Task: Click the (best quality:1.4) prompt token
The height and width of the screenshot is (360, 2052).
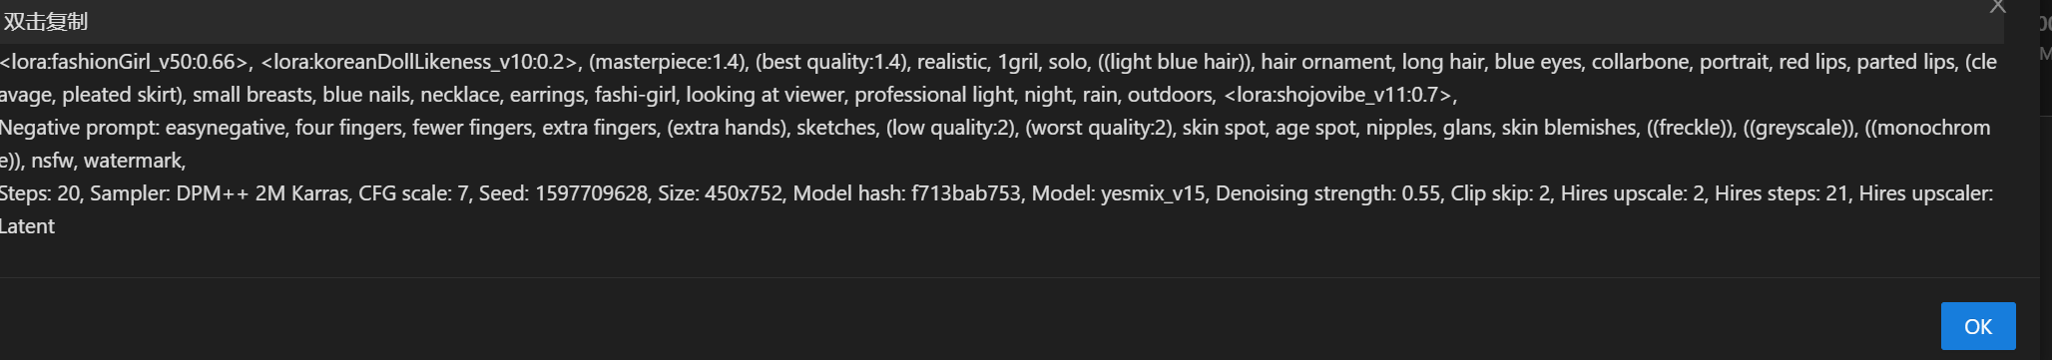Action: point(831,62)
